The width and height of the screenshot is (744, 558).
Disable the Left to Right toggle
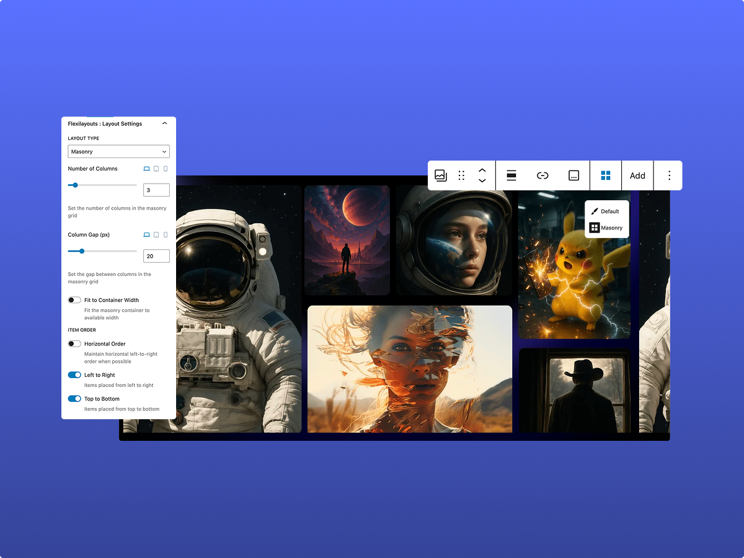[74, 375]
